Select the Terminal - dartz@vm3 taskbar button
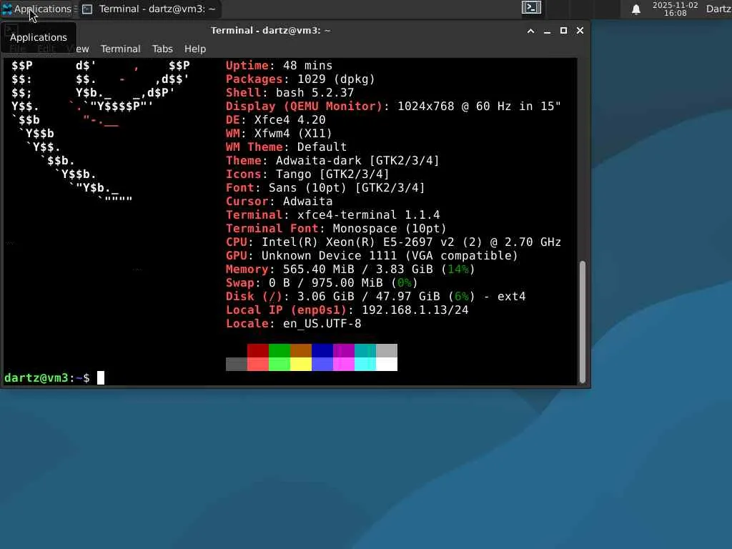Viewport: 732px width, 549px height. pyautogui.click(x=149, y=9)
